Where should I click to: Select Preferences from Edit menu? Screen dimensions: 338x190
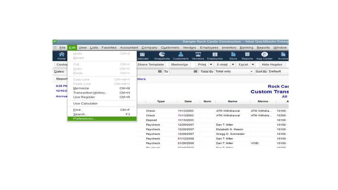(x=102, y=119)
